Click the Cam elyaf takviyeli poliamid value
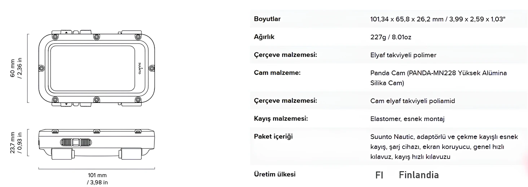The width and height of the screenshot is (528, 187). 413,101
